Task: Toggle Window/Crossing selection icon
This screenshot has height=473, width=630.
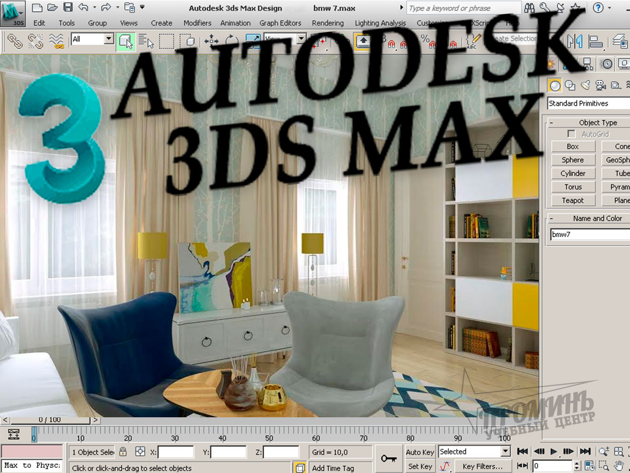Action: coord(186,40)
